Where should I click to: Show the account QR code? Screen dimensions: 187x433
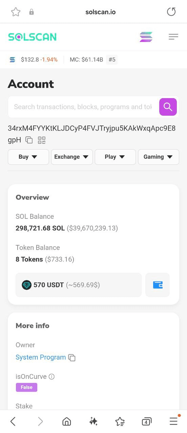point(42,140)
